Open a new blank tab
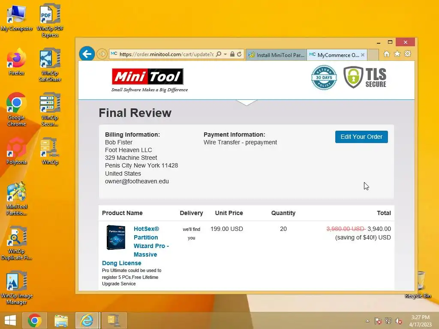The height and width of the screenshot is (329, 439). click(373, 55)
